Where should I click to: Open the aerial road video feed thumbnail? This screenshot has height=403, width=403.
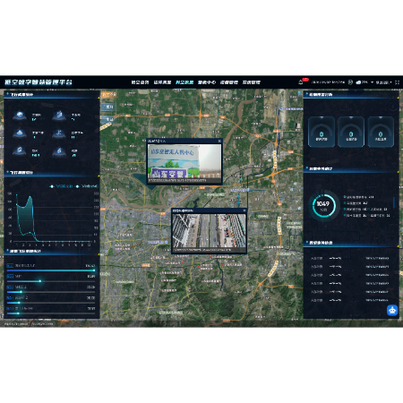(210, 233)
